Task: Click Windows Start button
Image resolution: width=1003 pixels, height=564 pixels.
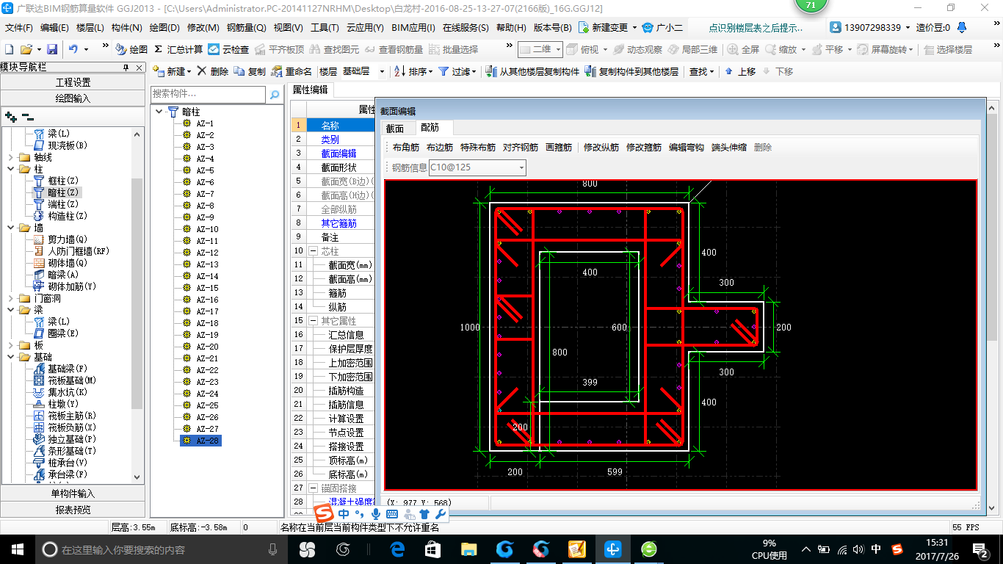Action: pos(17,549)
